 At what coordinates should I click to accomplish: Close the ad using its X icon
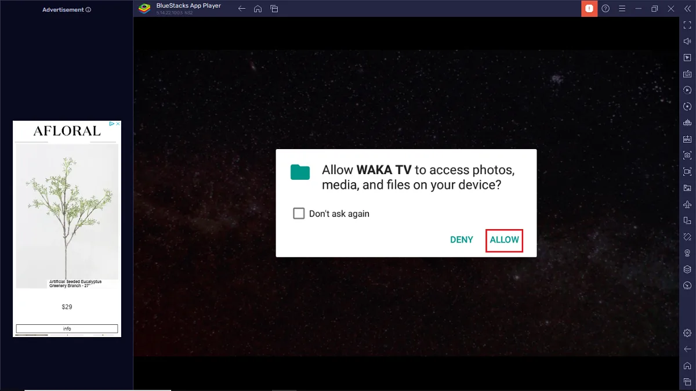tap(118, 124)
